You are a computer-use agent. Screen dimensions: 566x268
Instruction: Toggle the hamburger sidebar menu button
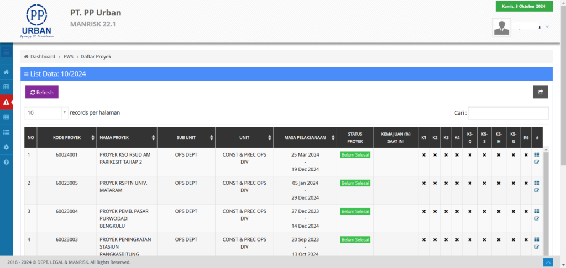click(x=6, y=52)
